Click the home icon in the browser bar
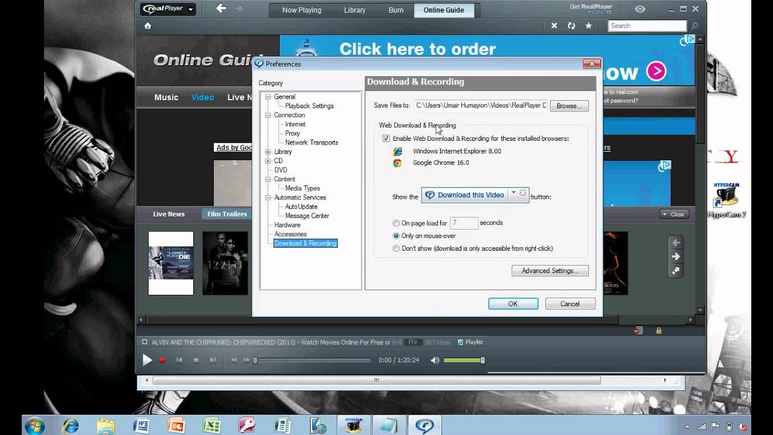Viewport: 773px width, 435px height. tap(147, 26)
